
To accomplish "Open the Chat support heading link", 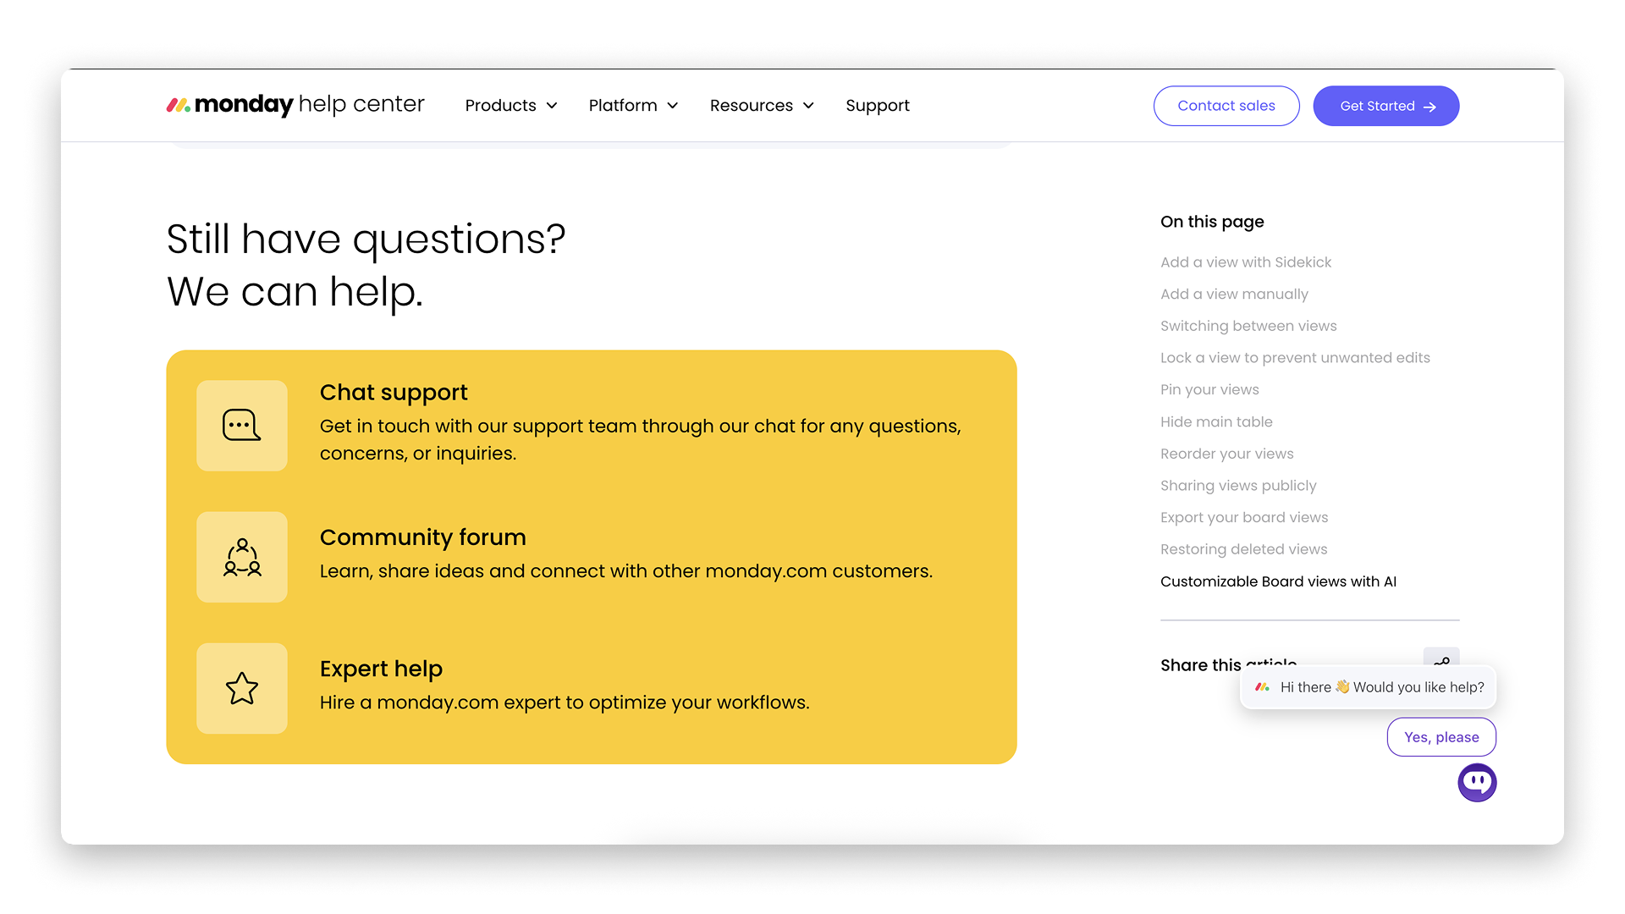I will (x=394, y=392).
